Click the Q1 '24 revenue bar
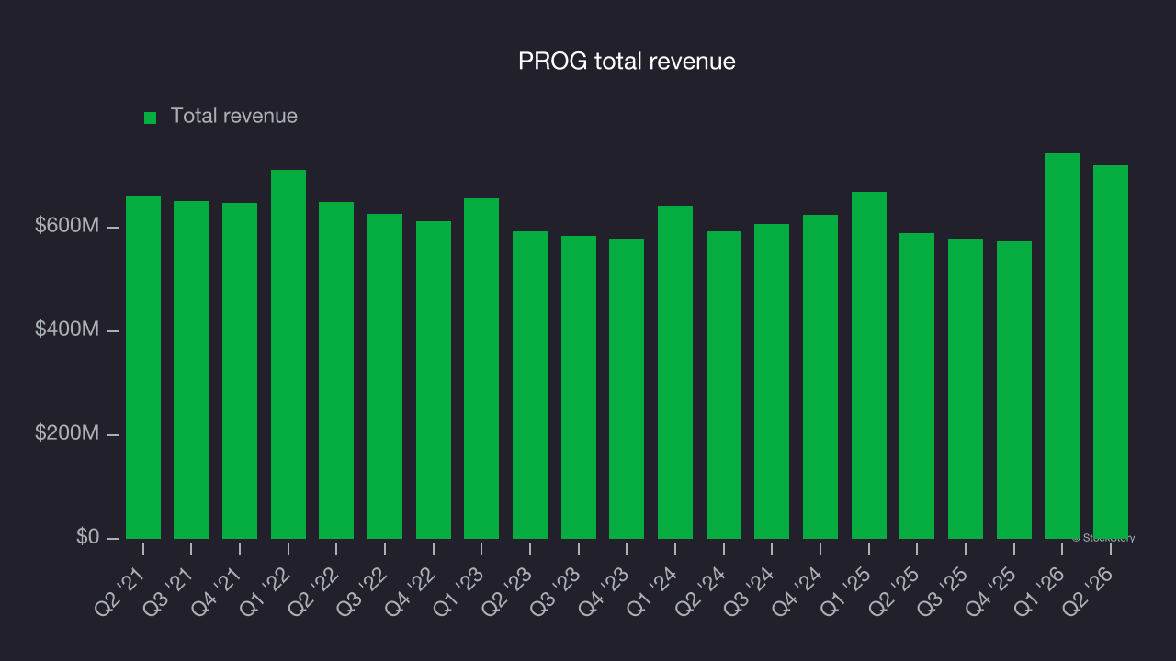This screenshot has height=661, width=1176. (x=675, y=372)
